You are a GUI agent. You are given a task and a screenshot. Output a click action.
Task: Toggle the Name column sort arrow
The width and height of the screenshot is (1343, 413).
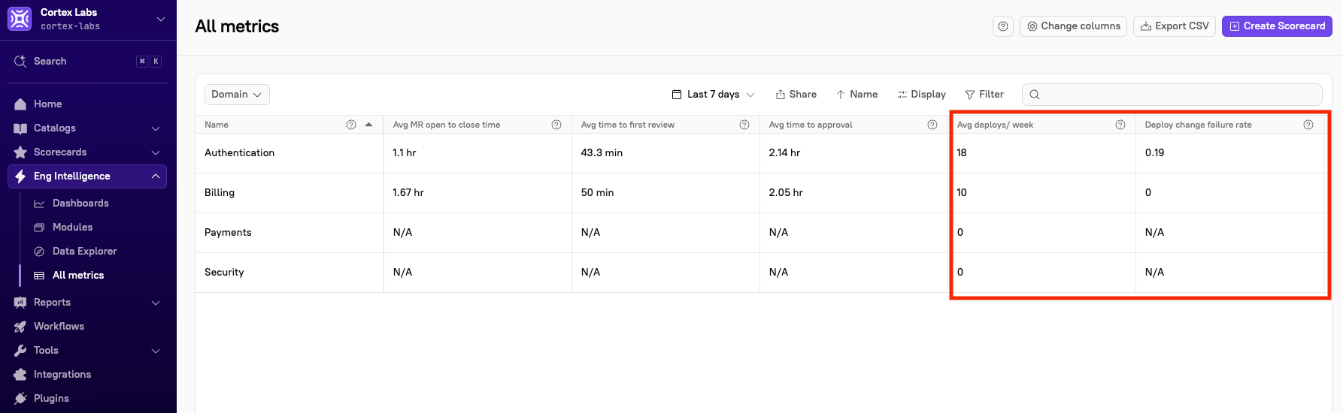[368, 125]
